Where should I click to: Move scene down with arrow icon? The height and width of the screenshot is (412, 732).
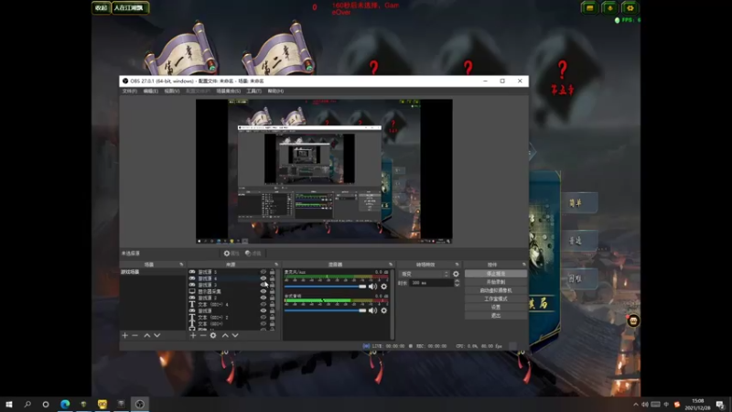pyautogui.click(x=157, y=335)
